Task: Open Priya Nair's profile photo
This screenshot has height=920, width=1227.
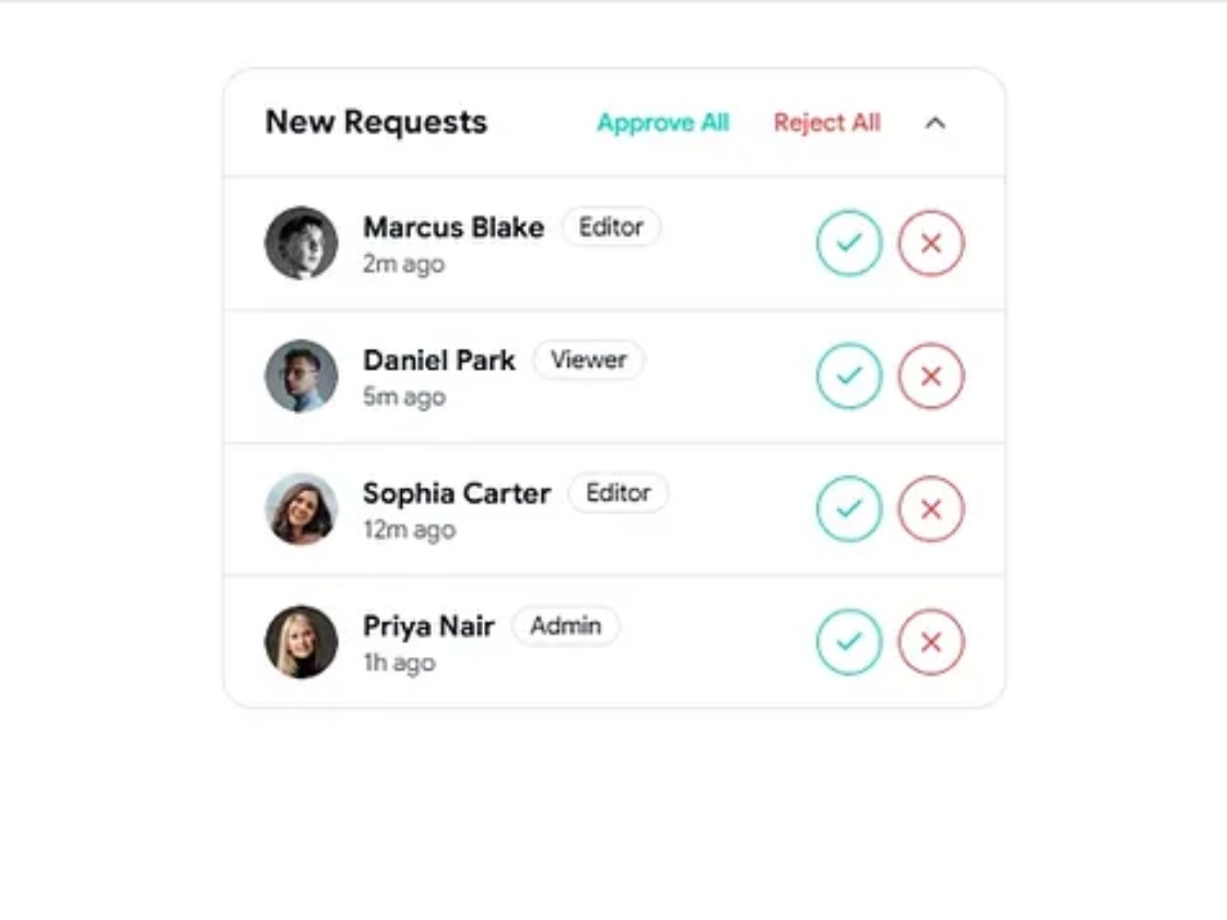Action: (301, 642)
